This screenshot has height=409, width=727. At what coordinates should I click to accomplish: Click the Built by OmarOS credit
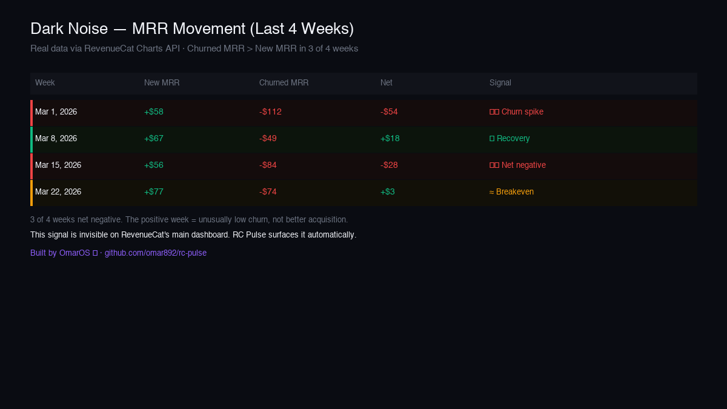(x=64, y=253)
